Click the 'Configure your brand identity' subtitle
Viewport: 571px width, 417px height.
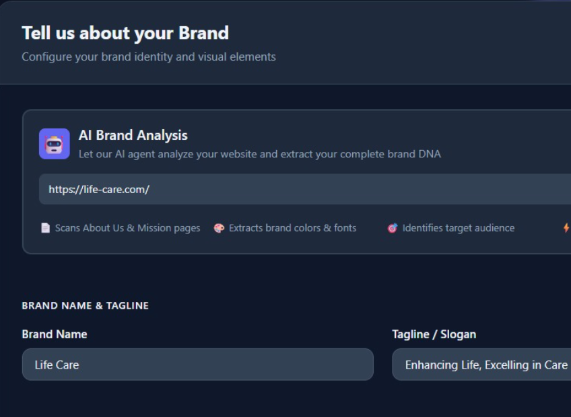148,57
